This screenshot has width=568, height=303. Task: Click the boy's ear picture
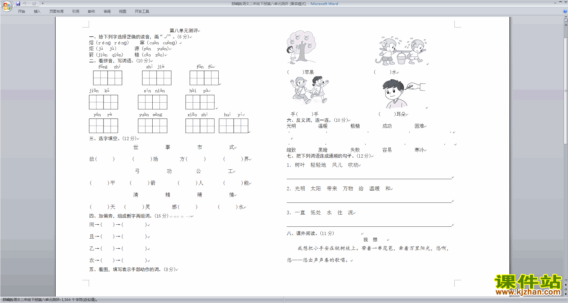click(x=404, y=94)
